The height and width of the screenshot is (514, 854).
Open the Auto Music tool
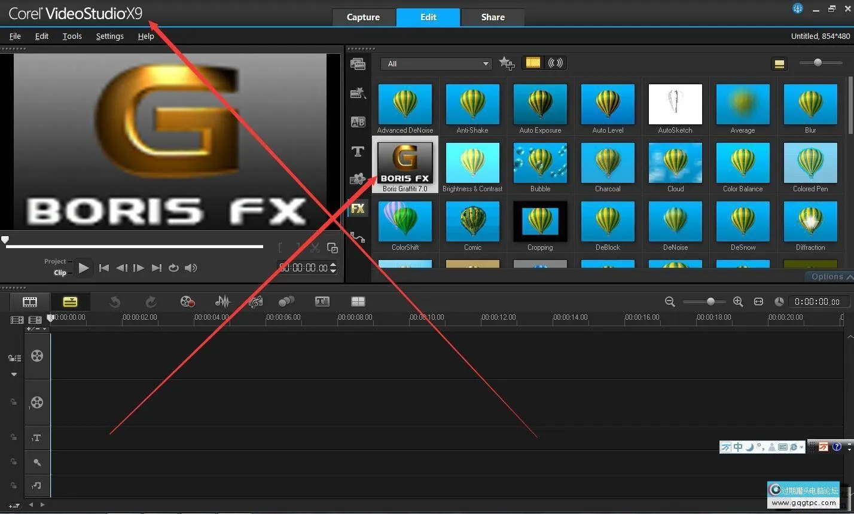point(255,302)
